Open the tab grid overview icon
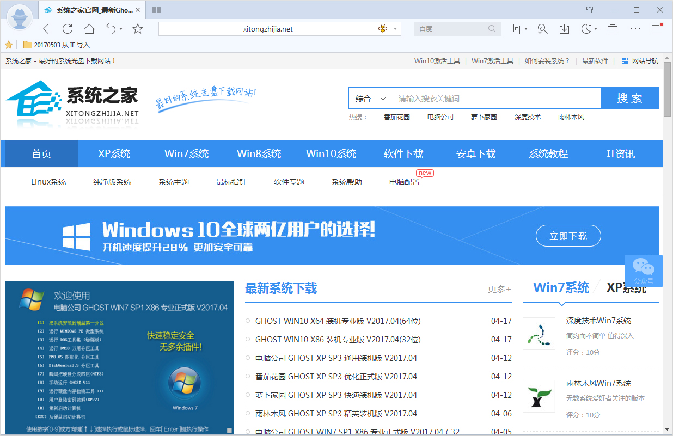 coord(156,10)
